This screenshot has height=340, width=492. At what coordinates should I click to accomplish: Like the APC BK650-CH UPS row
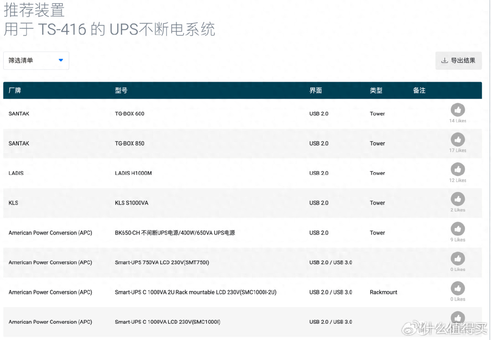pos(457,229)
